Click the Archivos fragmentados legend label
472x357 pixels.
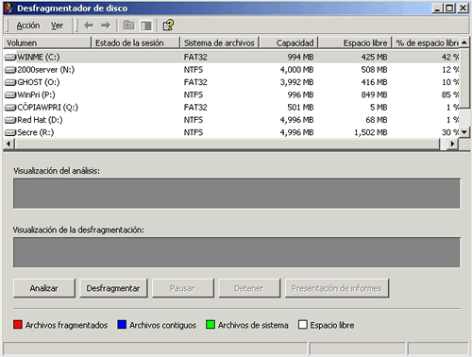point(66,325)
